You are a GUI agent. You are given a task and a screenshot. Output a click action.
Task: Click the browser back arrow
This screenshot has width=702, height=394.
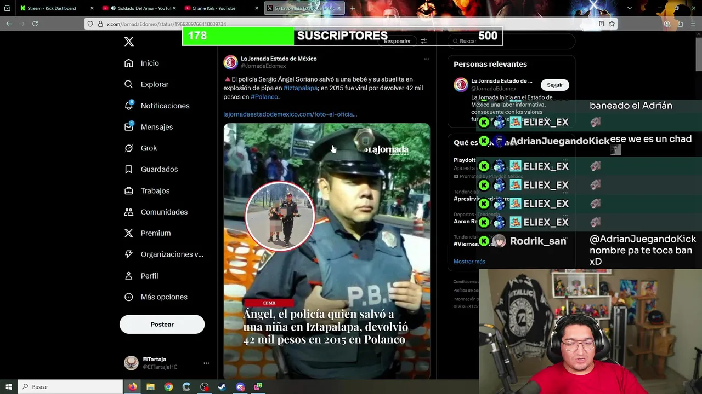(8, 24)
